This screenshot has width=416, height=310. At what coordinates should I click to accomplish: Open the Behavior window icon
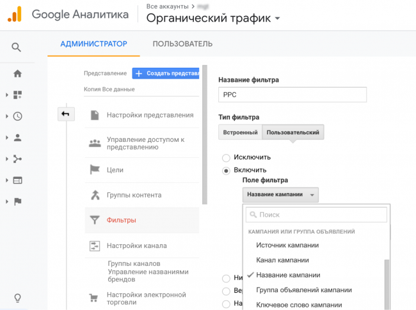point(17,180)
